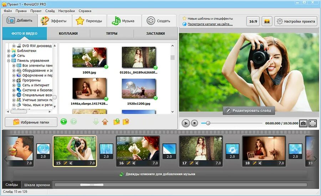
Task: Click the timeline horizontal scrollbar thumb
Action: (x=92, y=185)
